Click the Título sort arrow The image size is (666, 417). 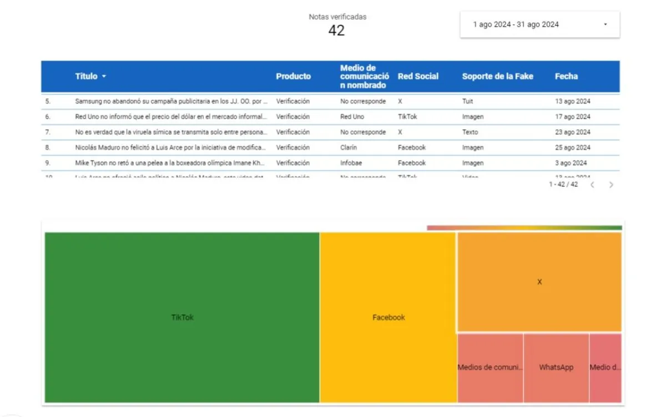click(x=104, y=77)
